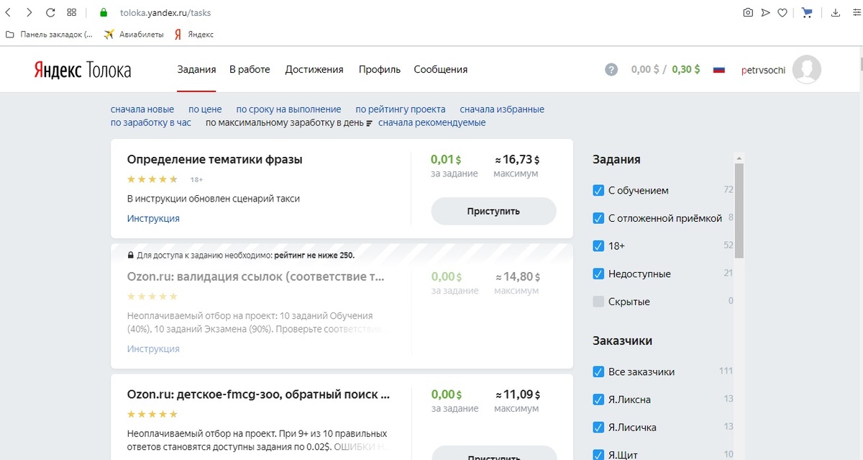Open help via the question mark icon
The height and width of the screenshot is (460, 863).
click(611, 70)
